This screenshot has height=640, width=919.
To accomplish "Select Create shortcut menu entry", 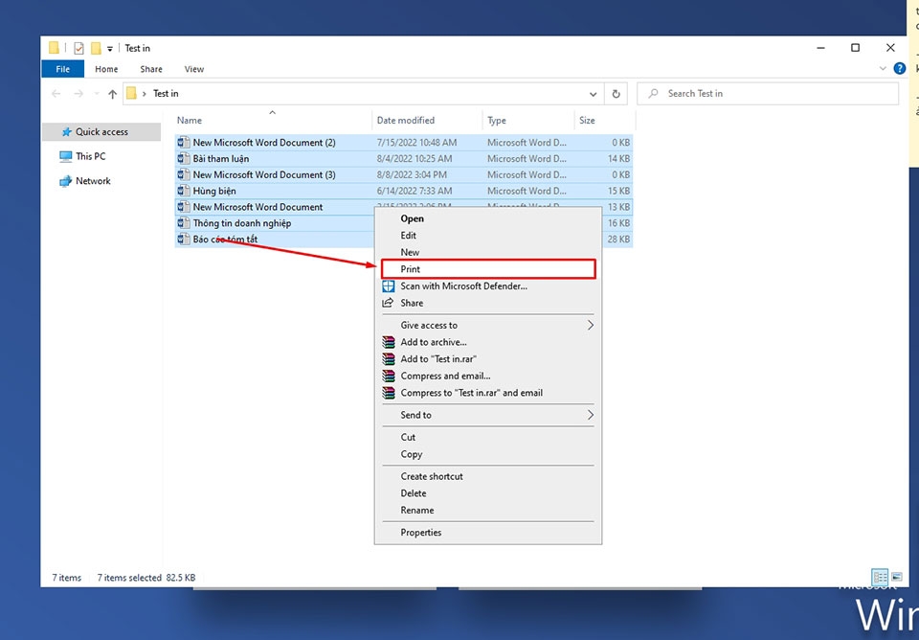I will tap(488, 476).
